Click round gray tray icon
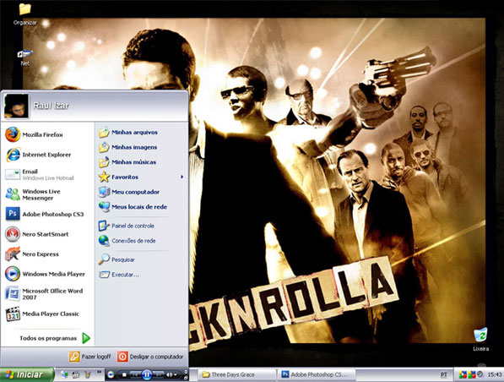The height and width of the screenshot is (382, 504). [480, 374]
